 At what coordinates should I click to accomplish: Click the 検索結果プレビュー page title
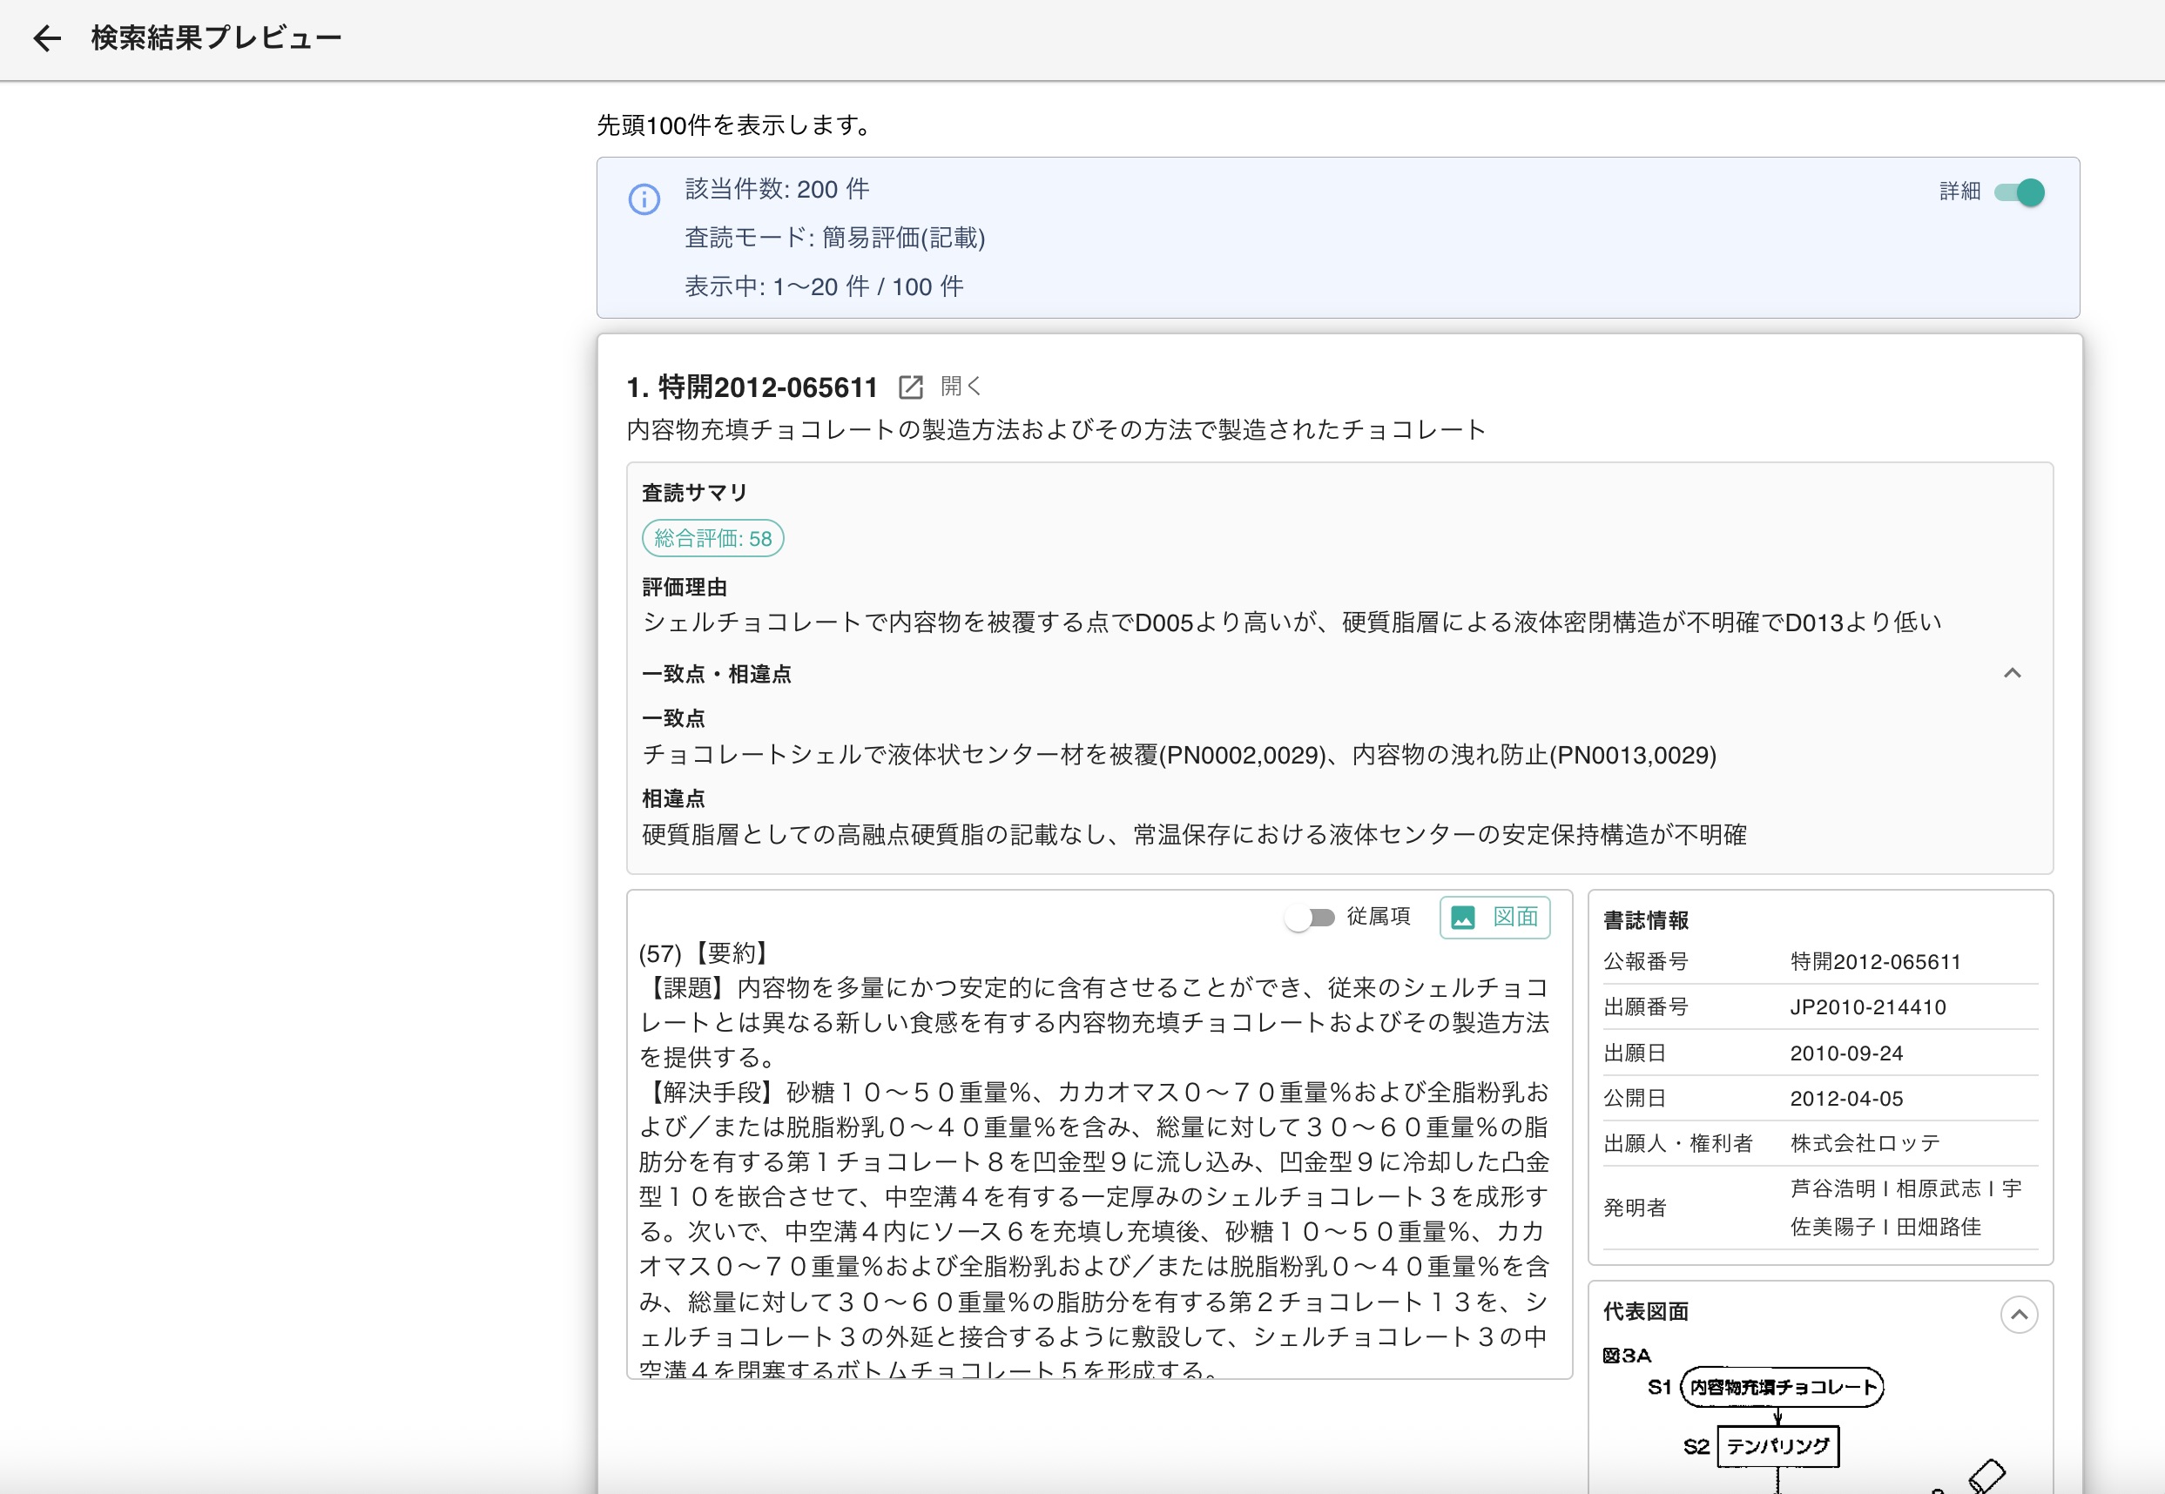pyautogui.click(x=216, y=37)
